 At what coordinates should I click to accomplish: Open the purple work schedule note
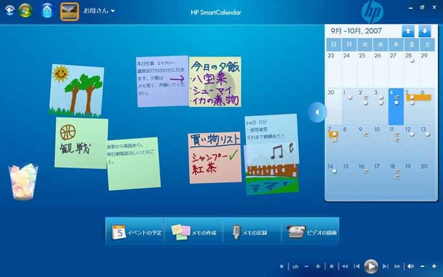[x=162, y=81]
